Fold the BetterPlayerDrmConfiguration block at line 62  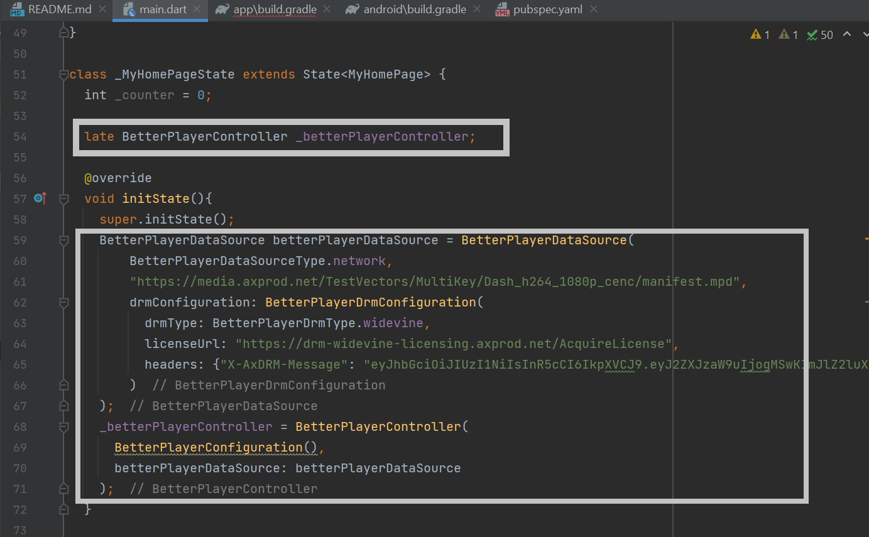coord(63,302)
